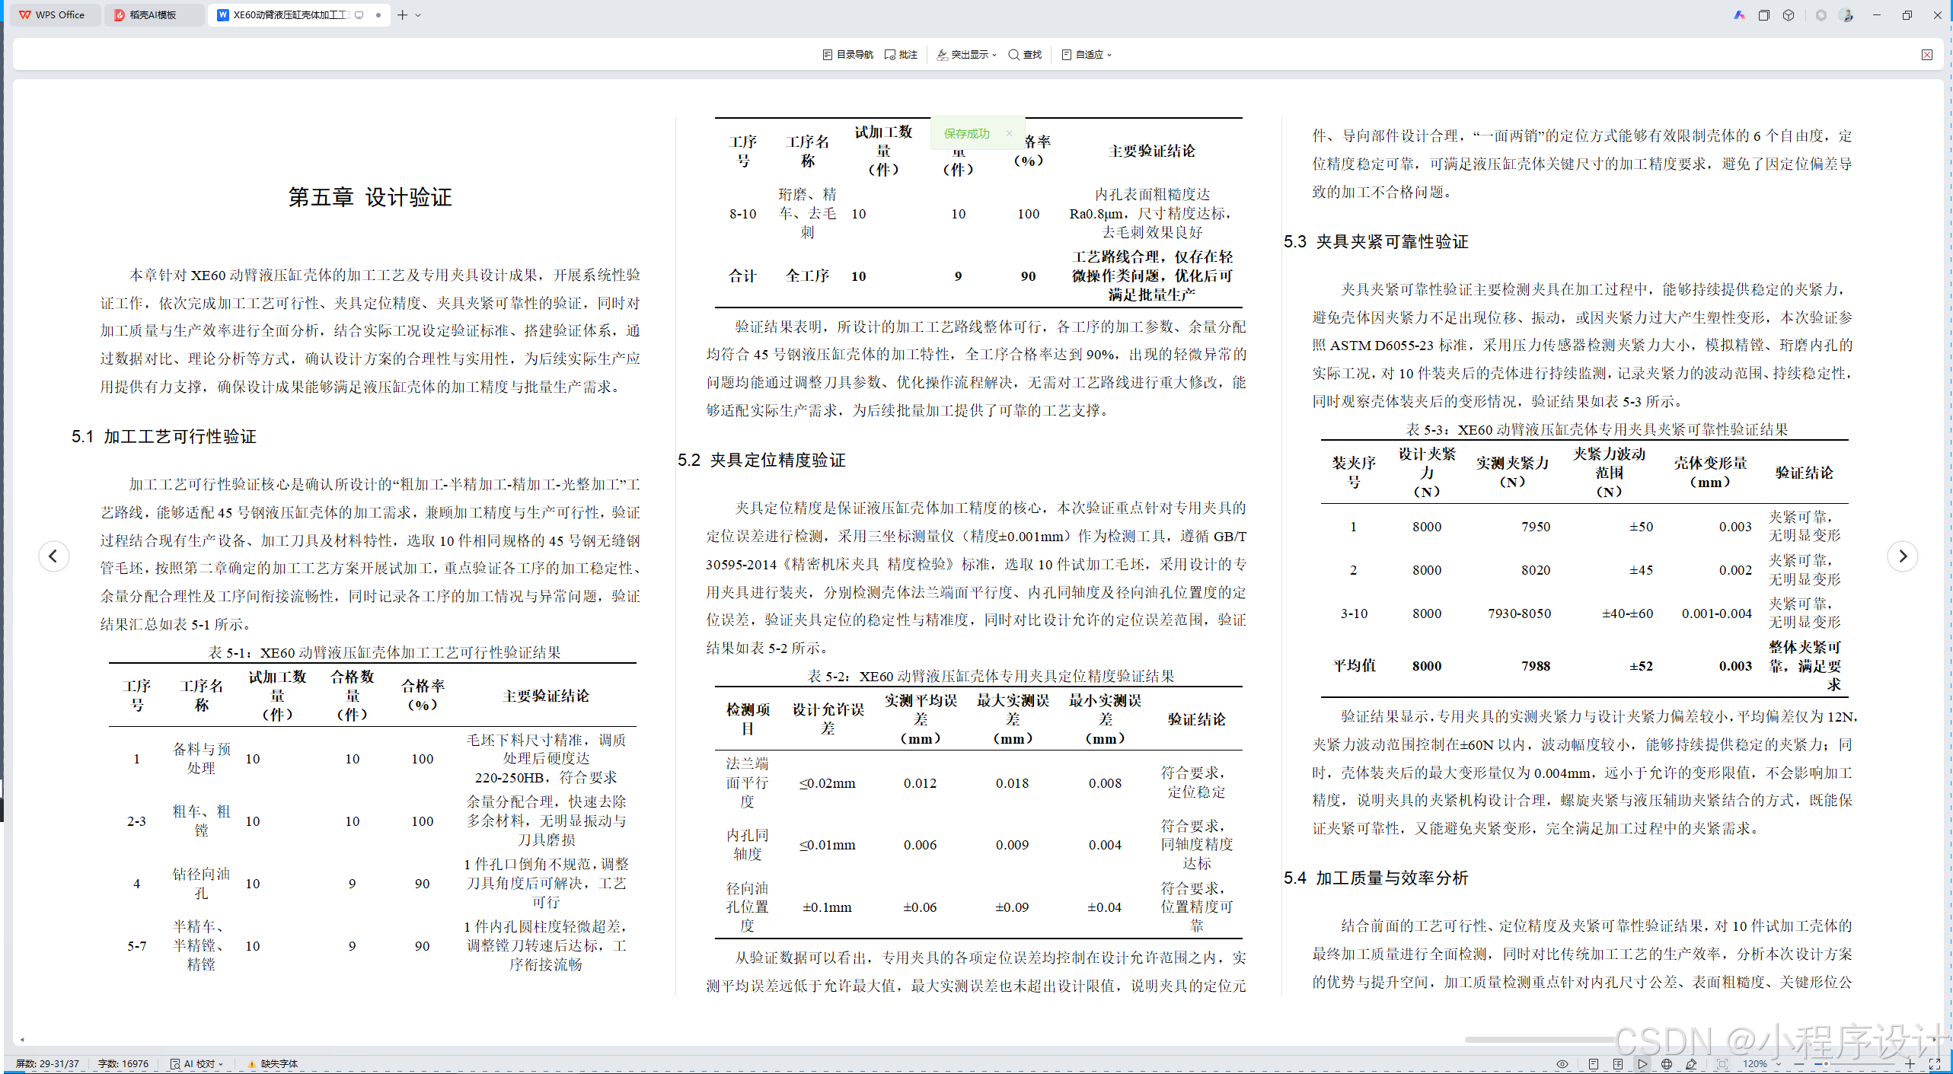Click the fit-page zoom frame icon

[1722, 1064]
